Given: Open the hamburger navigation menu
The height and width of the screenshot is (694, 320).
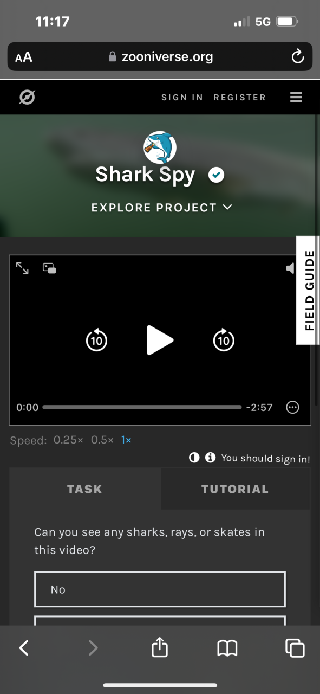Looking at the screenshot, I should coord(296,97).
